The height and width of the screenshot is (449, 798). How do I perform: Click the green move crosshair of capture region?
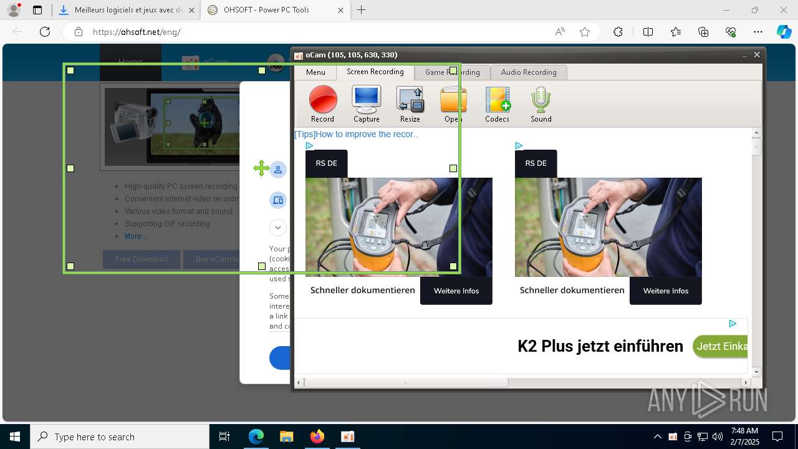(261, 168)
